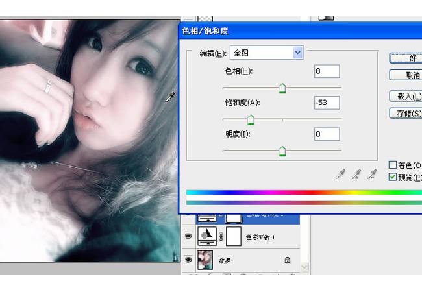Click the 饱和度 slider handle

tap(251, 120)
